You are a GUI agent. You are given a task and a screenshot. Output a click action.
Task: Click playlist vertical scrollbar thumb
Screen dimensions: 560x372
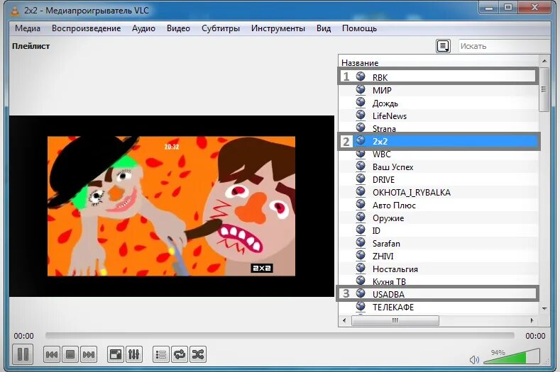[544, 89]
